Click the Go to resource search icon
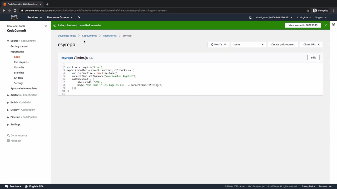Image resolution: width=337 pixels, height=189 pixels. [x=8, y=135]
